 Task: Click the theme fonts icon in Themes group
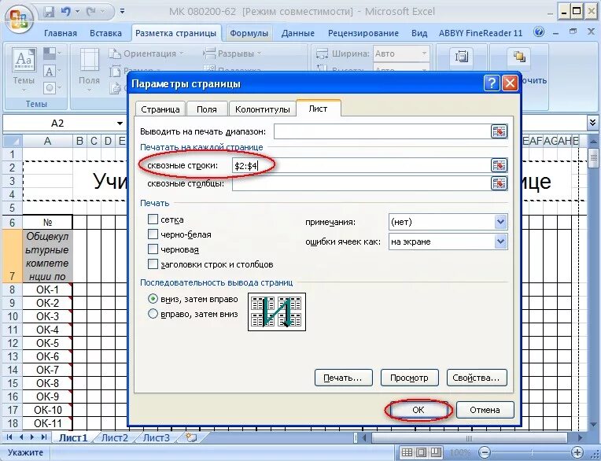pos(50,71)
